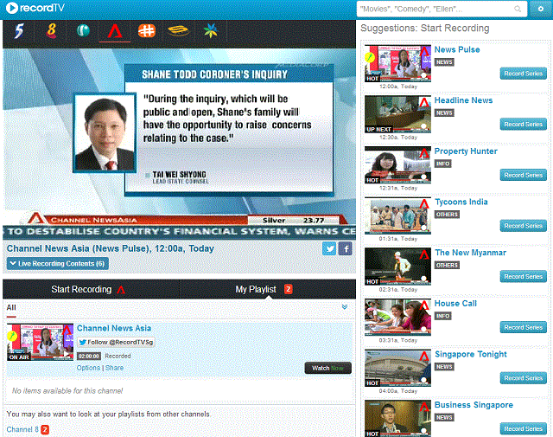
Task: Select the blue-green star channel icon
Action: click(211, 31)
